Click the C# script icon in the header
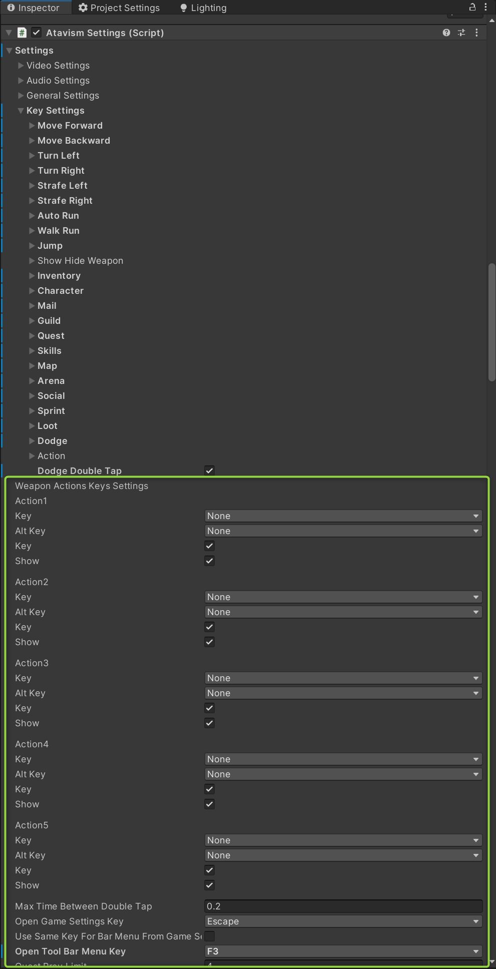This screenshot has height=969, width=496. (x=22, y=33)
